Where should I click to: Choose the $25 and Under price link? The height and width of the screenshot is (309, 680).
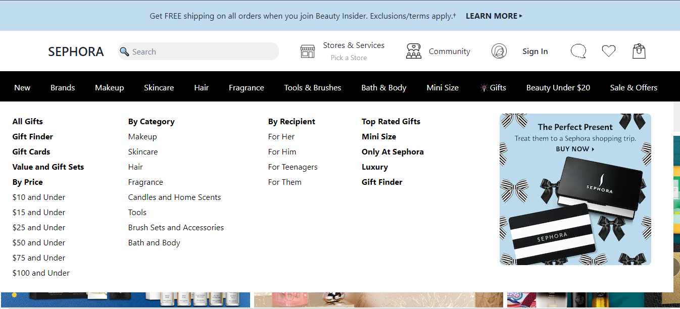[39, 227]
